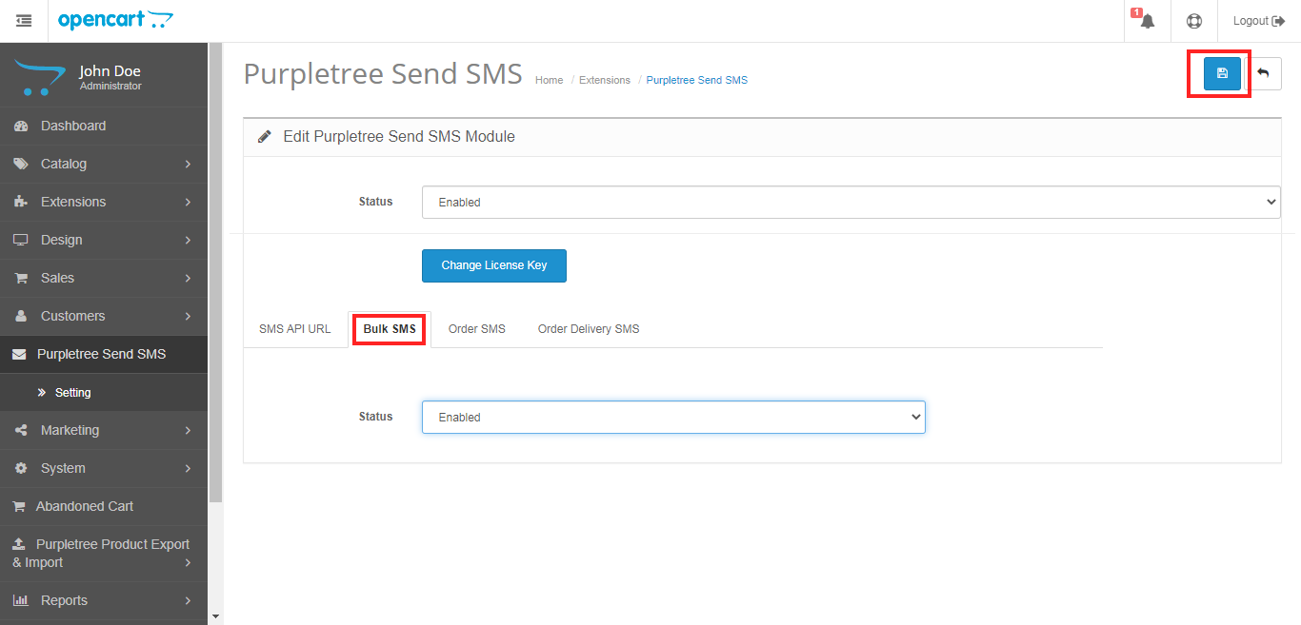The image size is (1301, 625).
Task: Click the back arrow button
Action: point(1264,73)
